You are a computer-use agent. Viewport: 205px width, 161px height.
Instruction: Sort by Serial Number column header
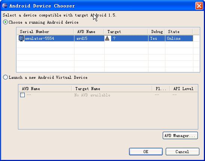(45, 32)
